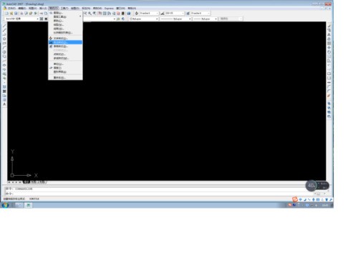Open the Windows Start button

(x=5, y=205)
